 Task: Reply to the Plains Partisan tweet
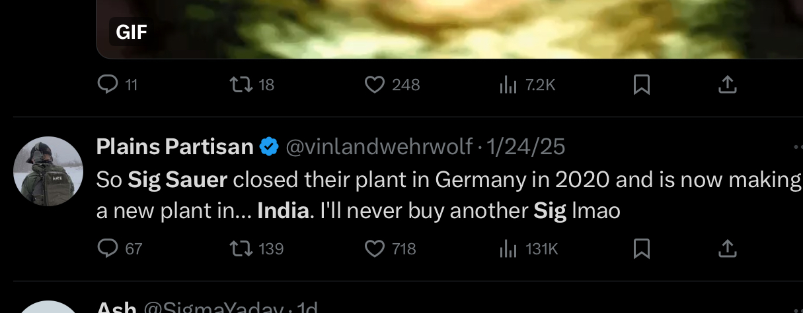point(107,248)
